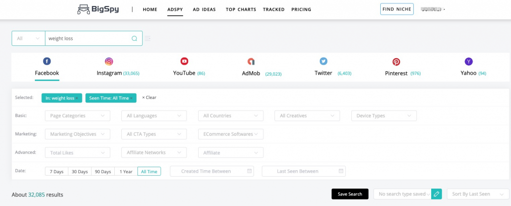The image size is (511, 206).
Task: Click the 32,085 results count
Action: 36,195
